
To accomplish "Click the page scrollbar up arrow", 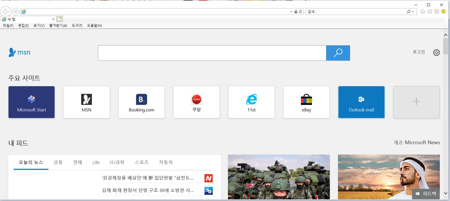I will (445, 35).
